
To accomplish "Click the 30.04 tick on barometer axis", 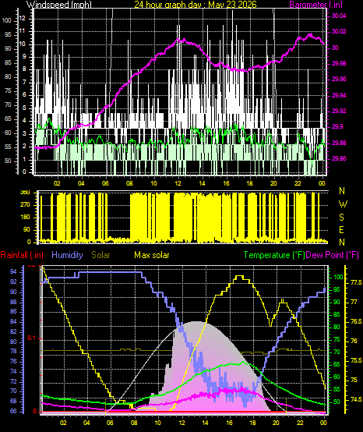I will (339, 16).
